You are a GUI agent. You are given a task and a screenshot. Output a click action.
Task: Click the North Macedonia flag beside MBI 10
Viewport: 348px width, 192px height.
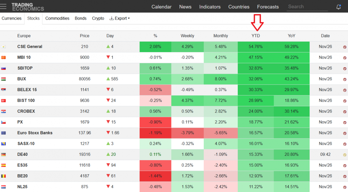3,57
